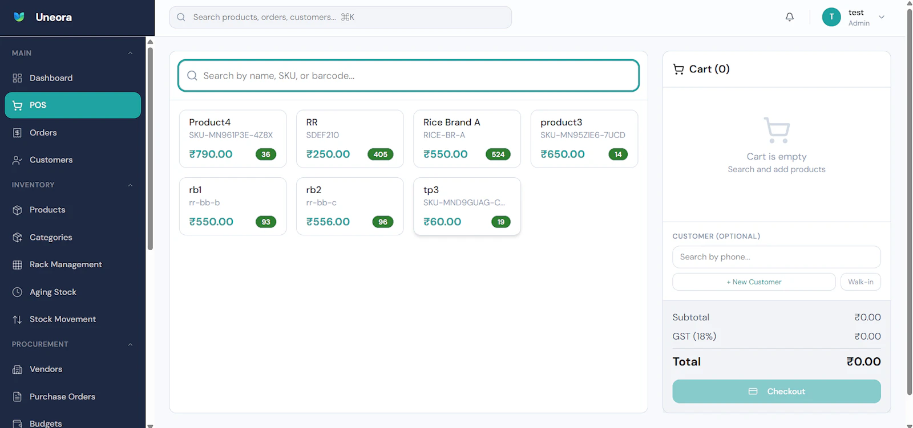The width and height of the screenshot is (913, 428).
Task: Click the Uneora logo icon
Action: coord(19,17)
